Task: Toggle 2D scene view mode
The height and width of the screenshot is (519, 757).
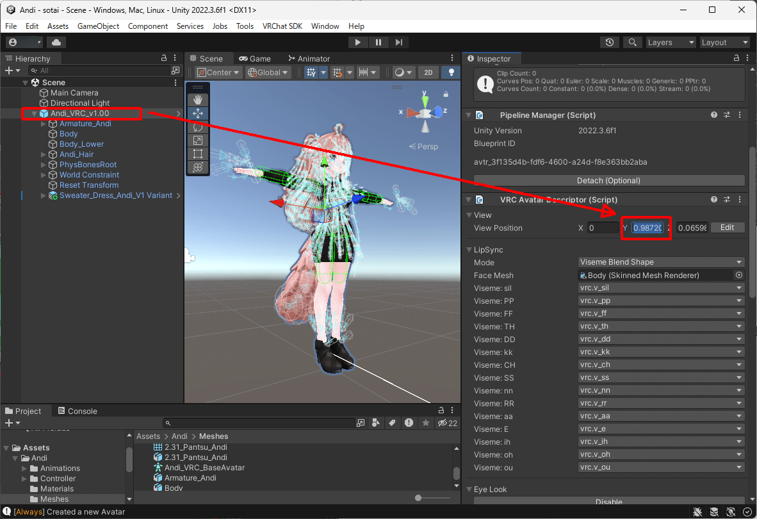Action: [428, 72]
